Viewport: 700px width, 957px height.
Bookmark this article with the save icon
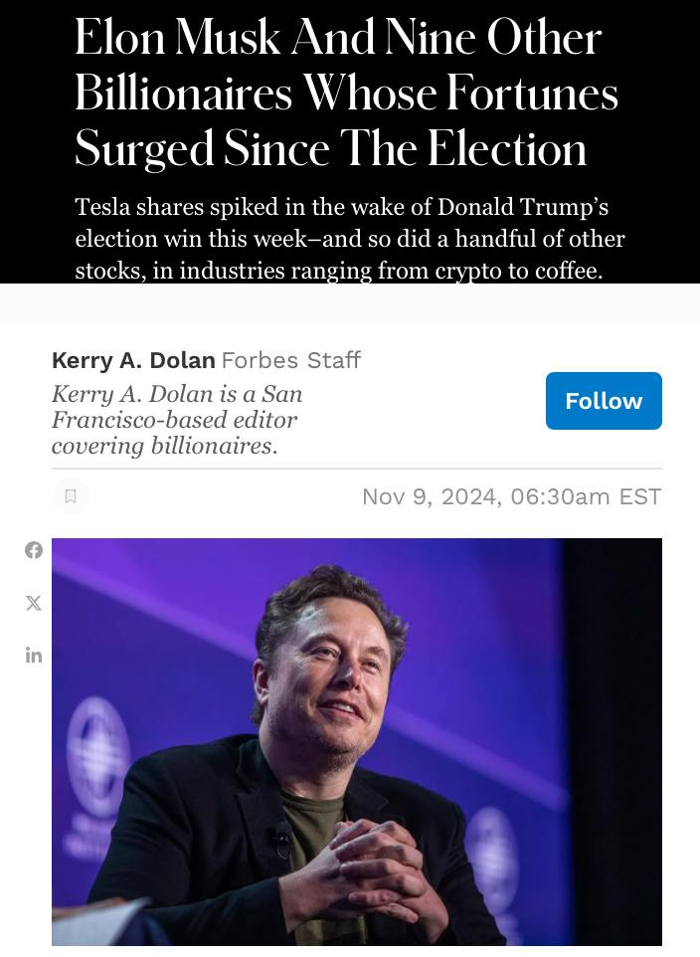[x=71, y=496]
